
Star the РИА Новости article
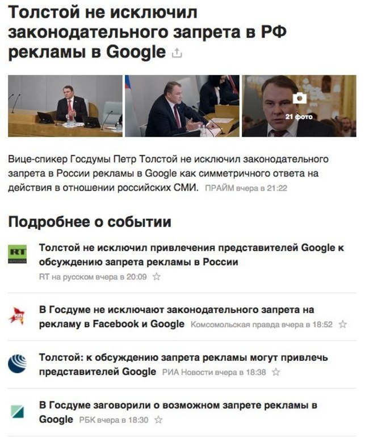[276, 372]
